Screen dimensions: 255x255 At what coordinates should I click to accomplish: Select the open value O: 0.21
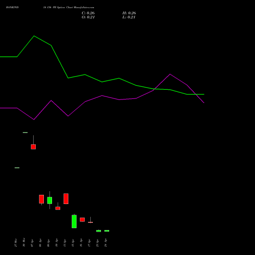pyautogui.click(x=88, y=17)
